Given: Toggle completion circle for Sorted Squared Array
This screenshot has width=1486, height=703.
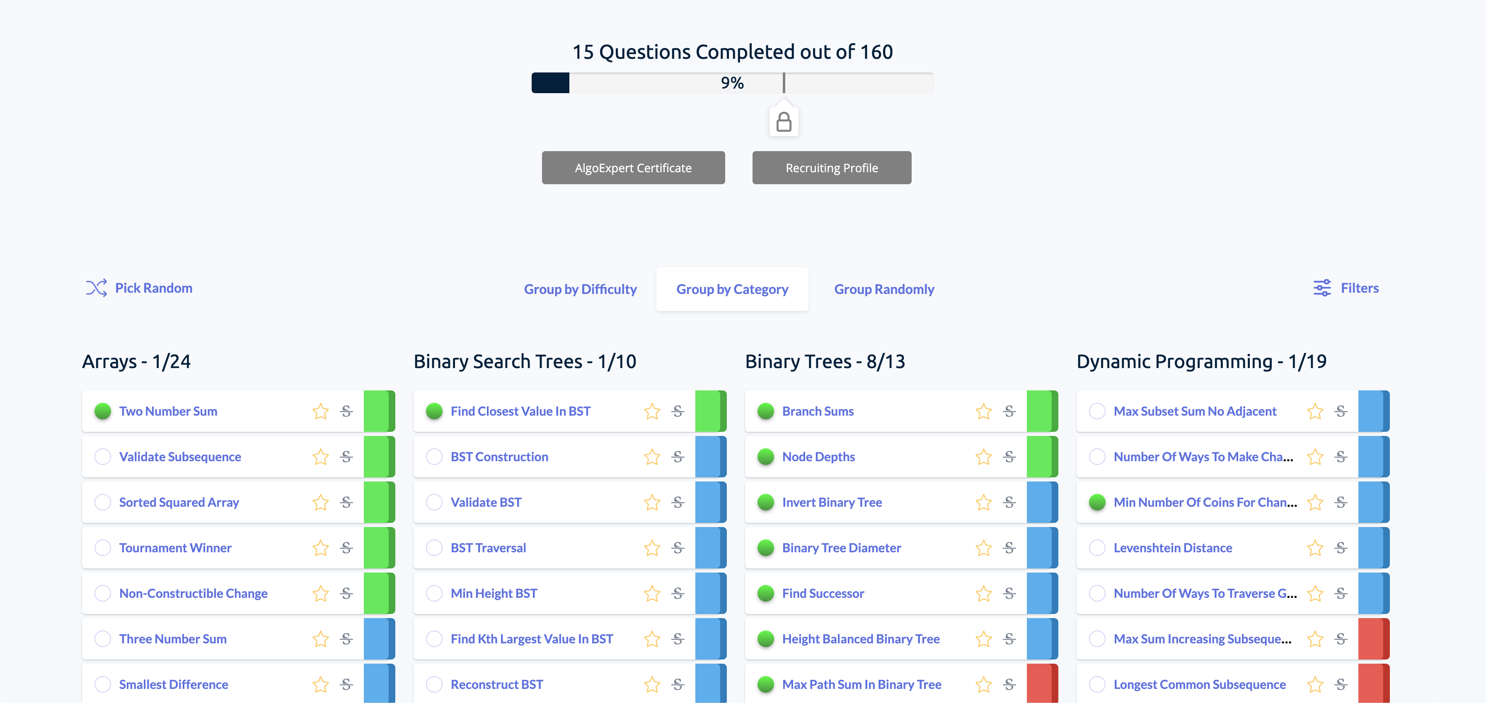Looking at the screenshot, I should (x=102, y=501).
